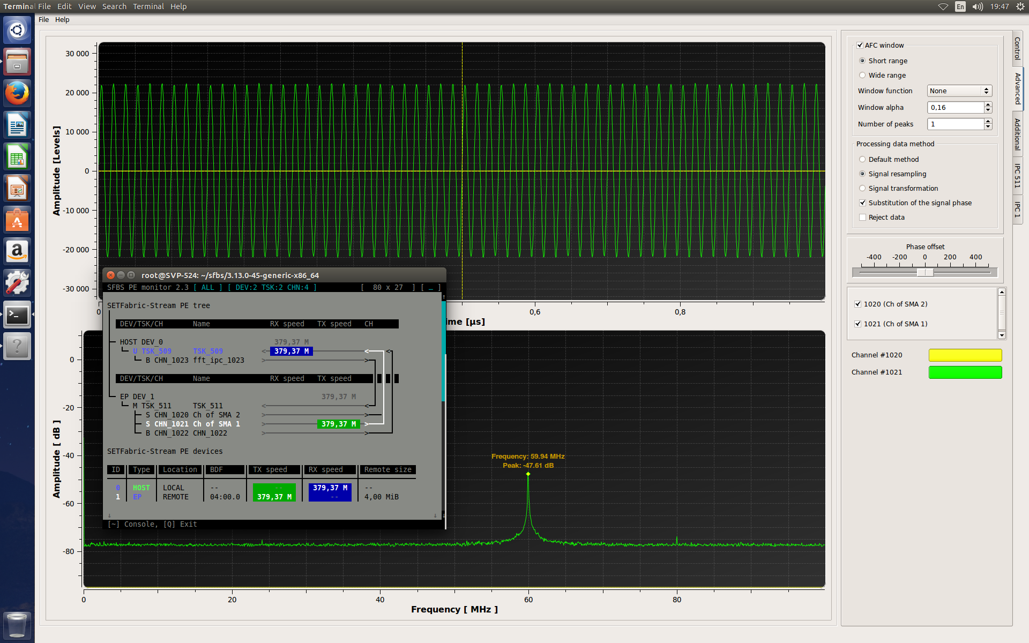Open Firefox from the launcher
This screenshot has height=643, width=1029.
17,93
